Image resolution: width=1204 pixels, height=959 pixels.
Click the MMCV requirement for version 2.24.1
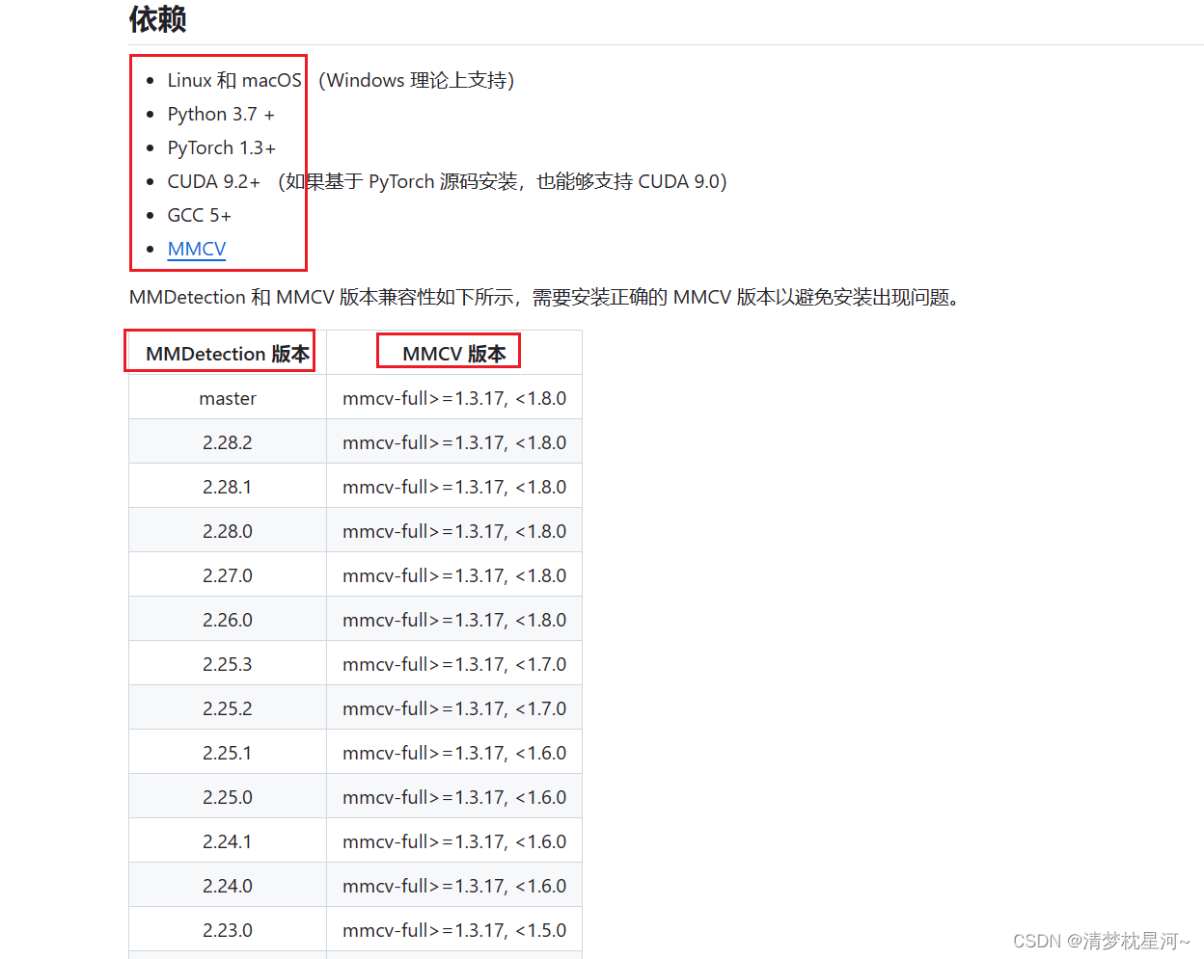454,841
